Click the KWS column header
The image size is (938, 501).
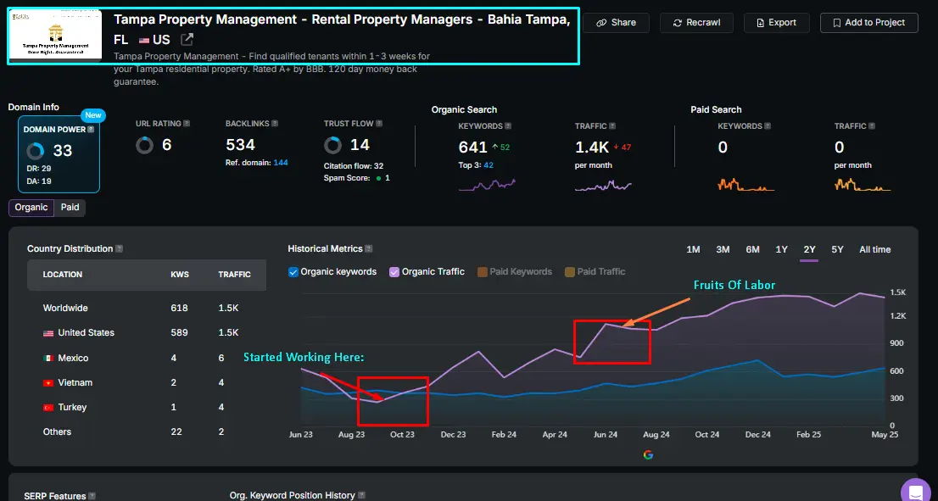click(180, 275)
